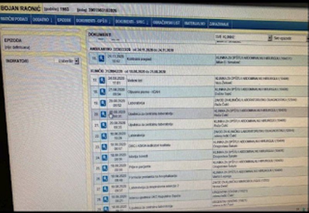This screenshot has height=213, width=309.
Task: Open document icon in row 19
Action: [x=103, y=103]
